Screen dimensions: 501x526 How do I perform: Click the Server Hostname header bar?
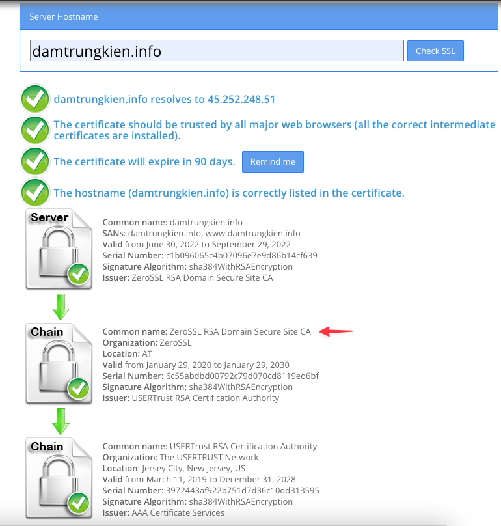pos(259,16)
